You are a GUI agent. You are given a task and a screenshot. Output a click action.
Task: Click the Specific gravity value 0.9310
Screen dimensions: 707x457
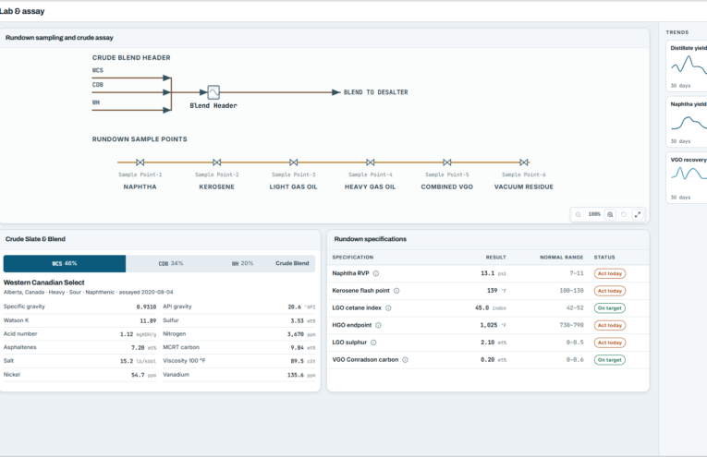[146, 307]
